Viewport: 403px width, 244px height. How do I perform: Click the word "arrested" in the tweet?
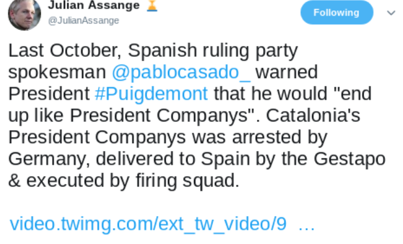coord(267,137)
